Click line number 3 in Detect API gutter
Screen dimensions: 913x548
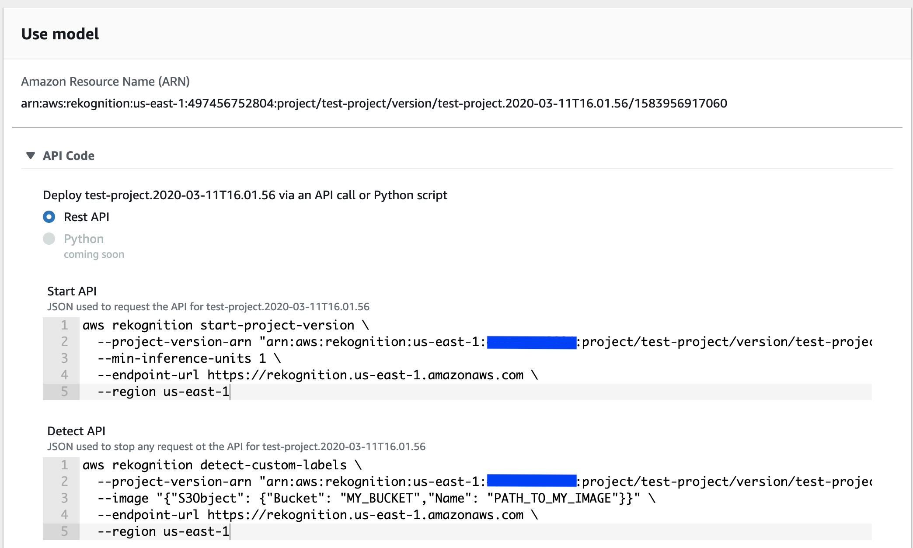(x=64, y=498)
